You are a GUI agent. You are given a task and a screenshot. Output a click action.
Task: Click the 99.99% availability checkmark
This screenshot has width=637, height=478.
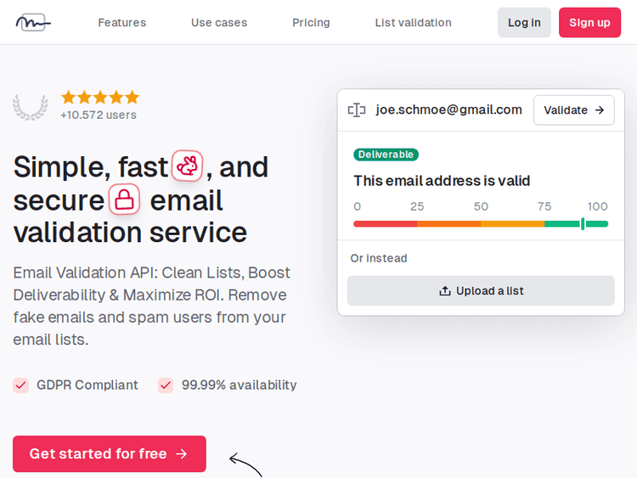(x=166, y=385)
